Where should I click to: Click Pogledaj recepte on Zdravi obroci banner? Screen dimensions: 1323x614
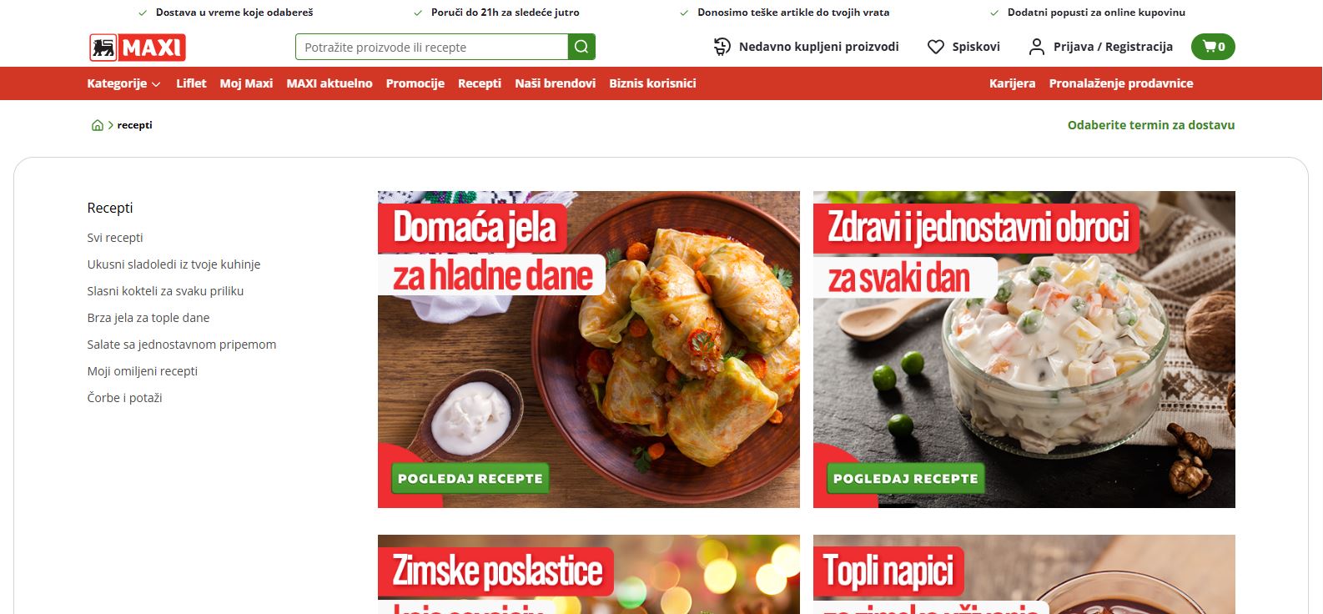pyautogui.click(x=906, y=478)
